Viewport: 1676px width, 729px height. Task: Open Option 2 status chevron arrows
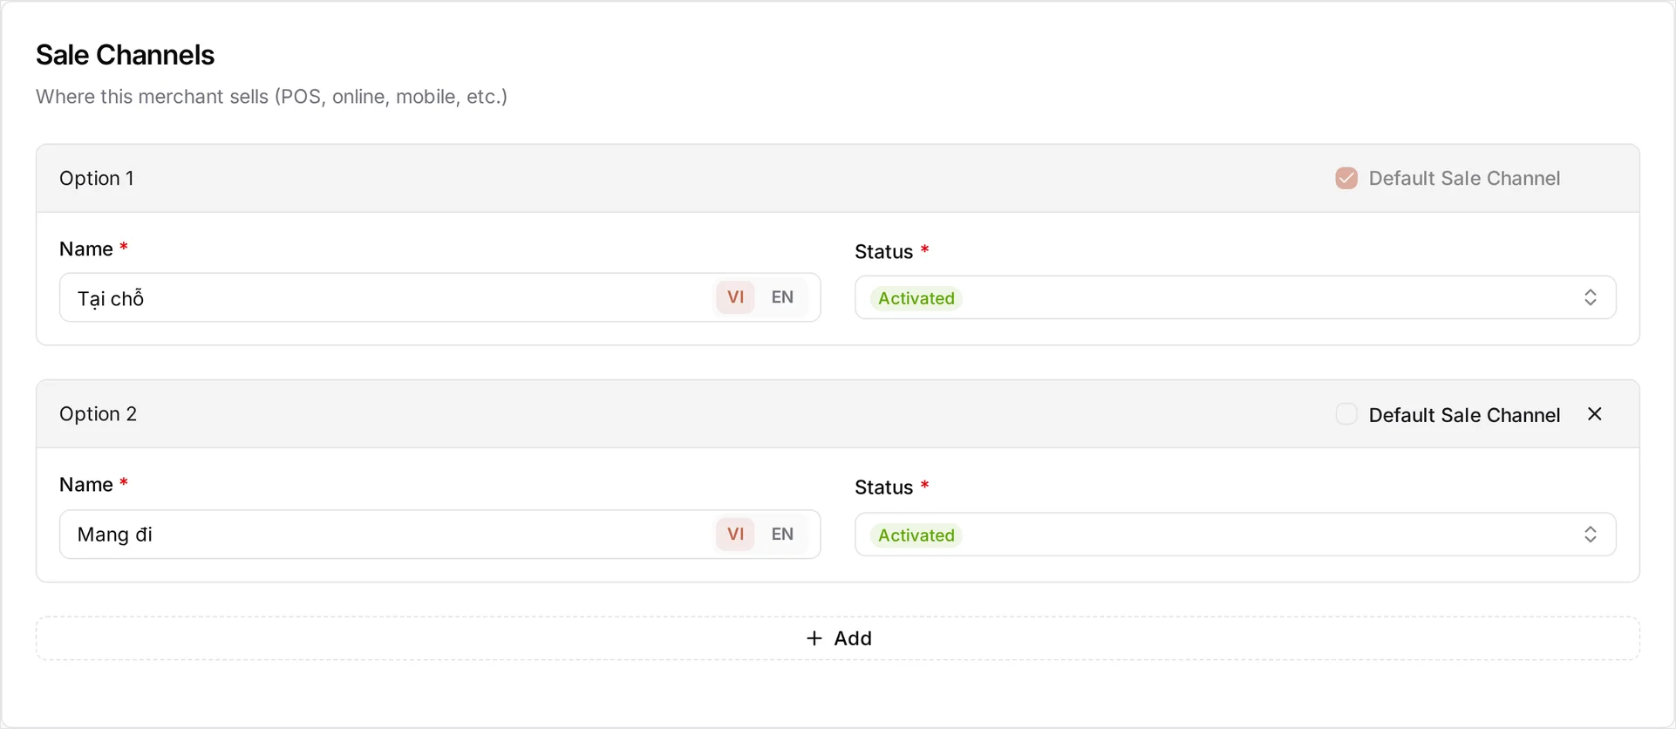click(x=1590, y=535)
